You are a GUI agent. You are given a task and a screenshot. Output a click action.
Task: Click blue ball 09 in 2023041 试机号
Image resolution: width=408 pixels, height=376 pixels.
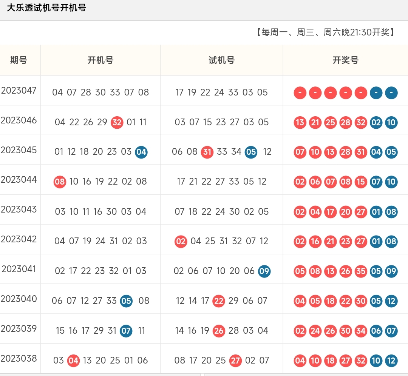[264, 271]
